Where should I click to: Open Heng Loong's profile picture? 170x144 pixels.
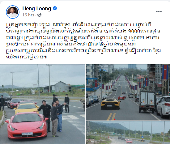(x=13, y=12)
